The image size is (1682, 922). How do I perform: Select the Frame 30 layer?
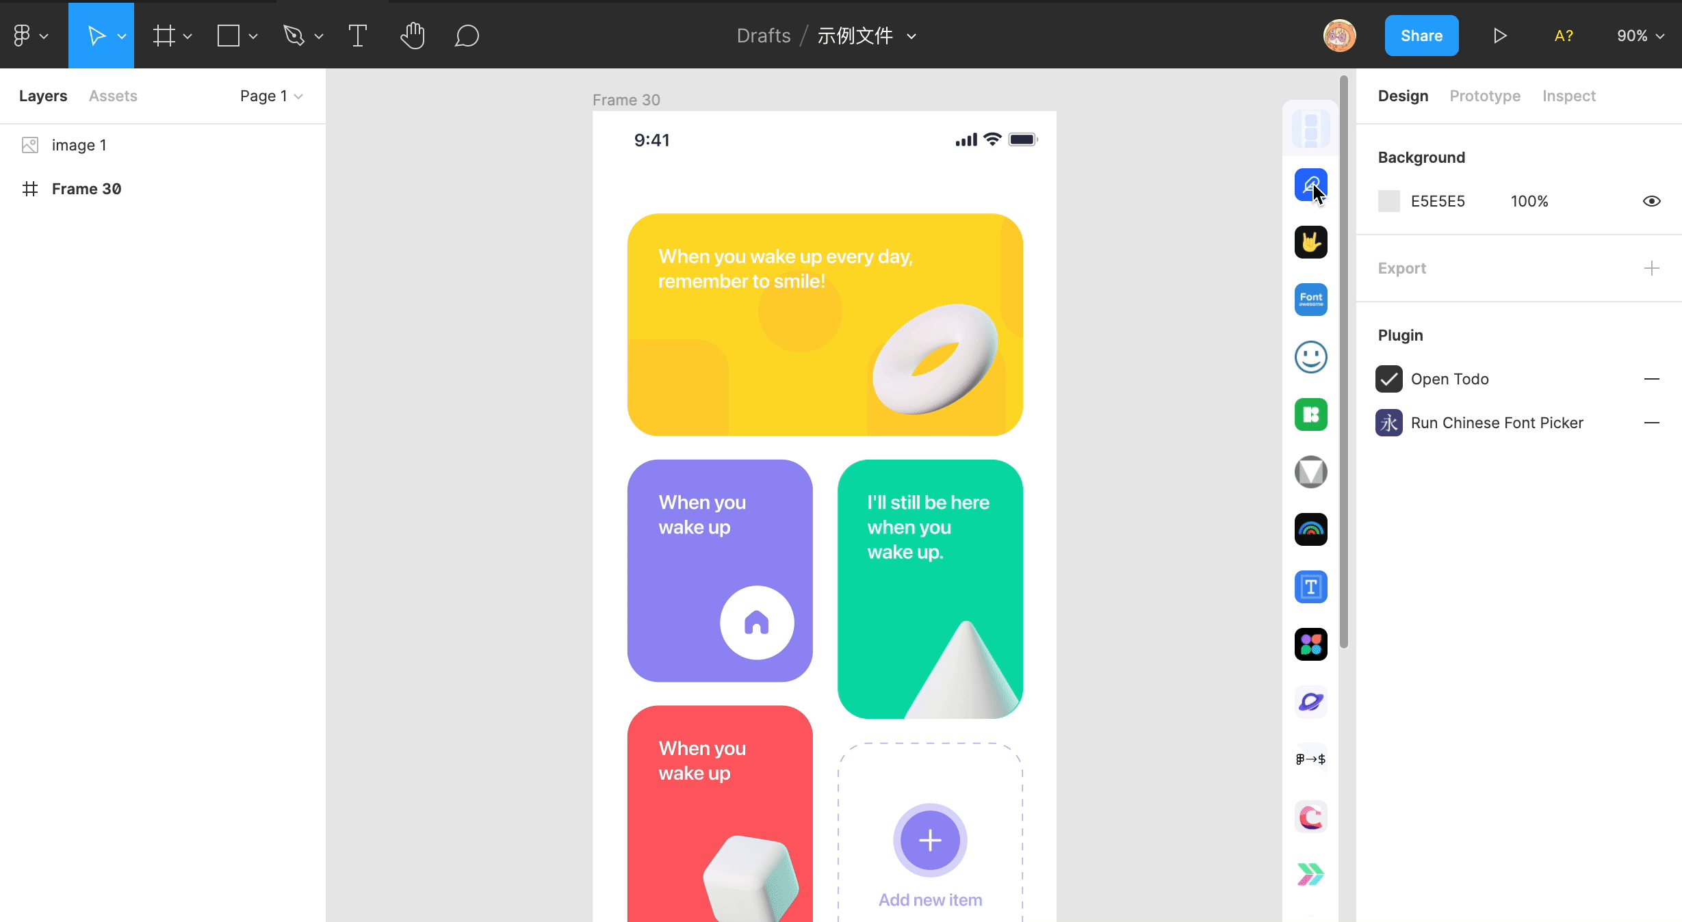tap(86, 189)
